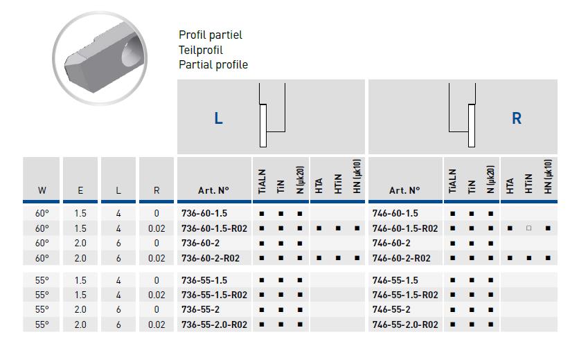This screenshot has width=579, height=348.
Task: Select article 746-55-1.5
Action: pos(395,280)
